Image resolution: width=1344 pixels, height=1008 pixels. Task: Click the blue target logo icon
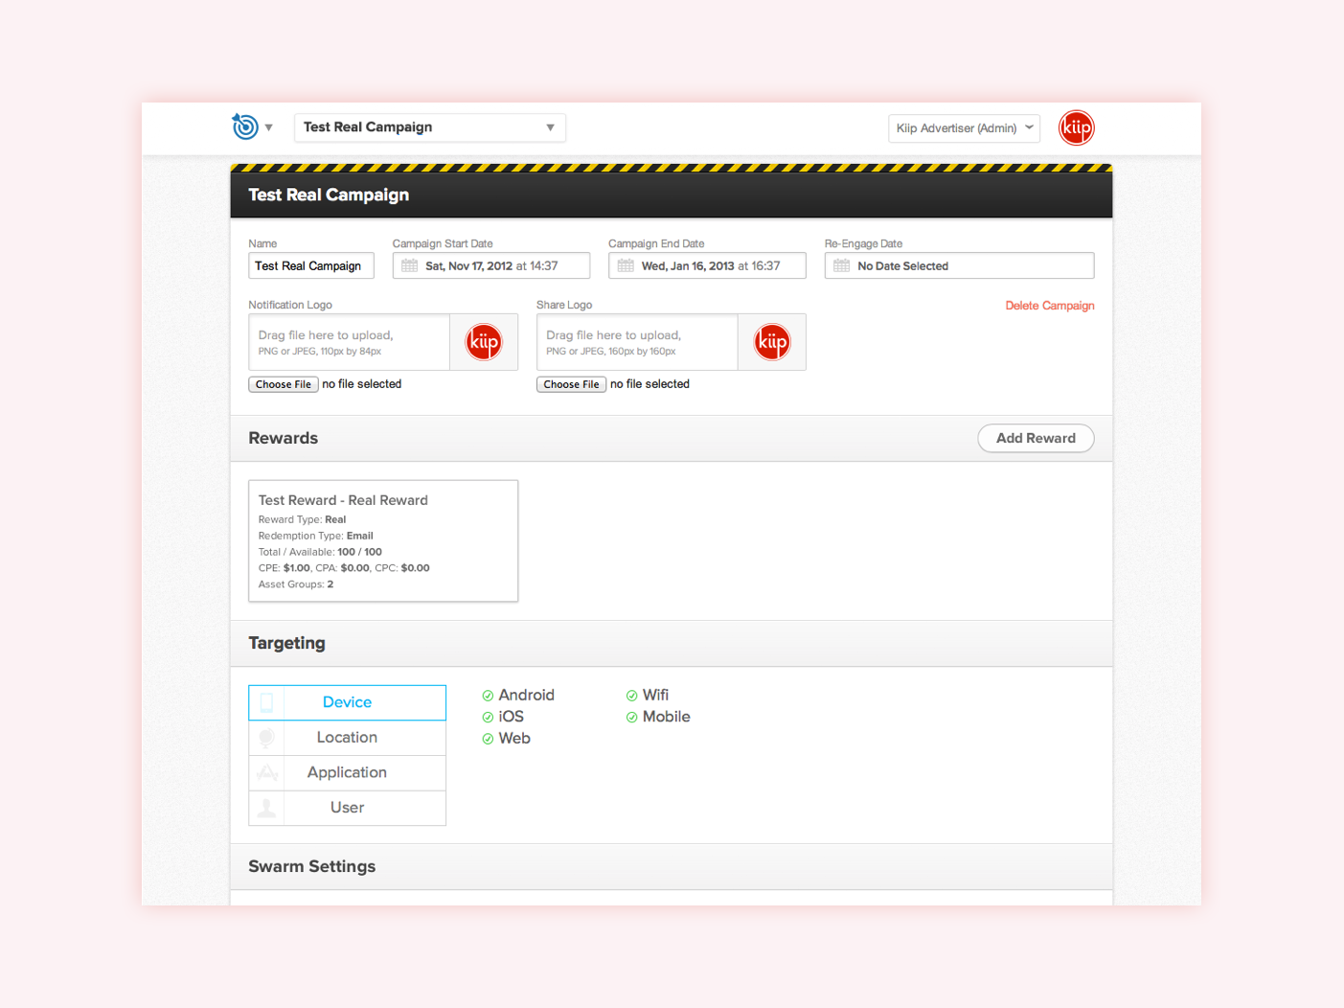tap(245, 126)
